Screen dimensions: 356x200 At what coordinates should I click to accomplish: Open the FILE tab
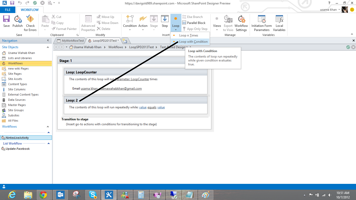(8, 10)
